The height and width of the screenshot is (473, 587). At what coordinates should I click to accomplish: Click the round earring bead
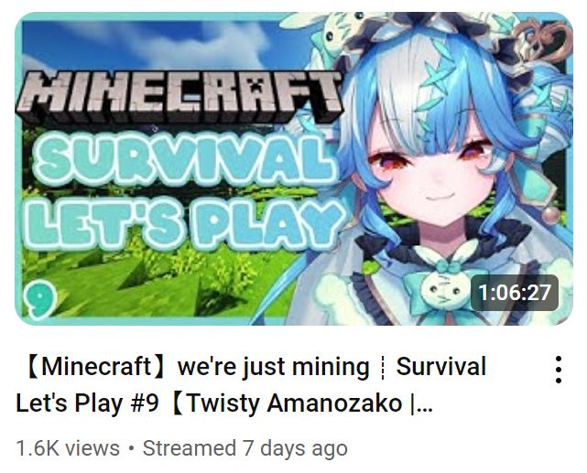click(x=550, y=215)
